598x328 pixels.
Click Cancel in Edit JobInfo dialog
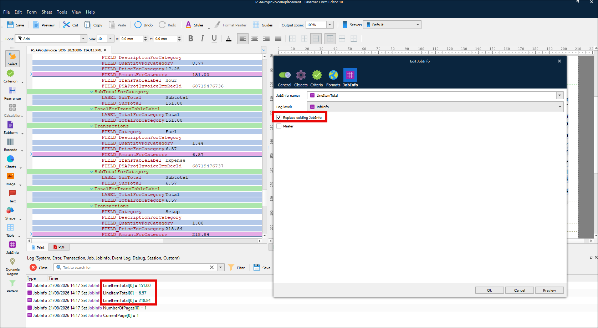[520, 290]
